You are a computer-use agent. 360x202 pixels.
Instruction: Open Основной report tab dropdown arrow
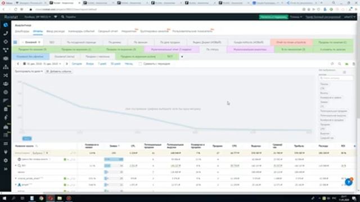[39, 42]
